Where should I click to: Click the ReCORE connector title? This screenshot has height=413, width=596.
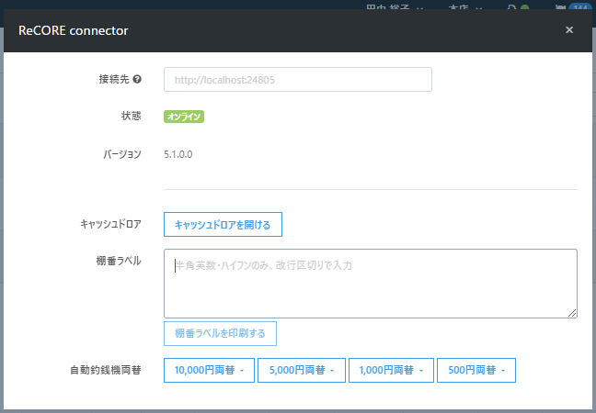(x=74, y=30)
